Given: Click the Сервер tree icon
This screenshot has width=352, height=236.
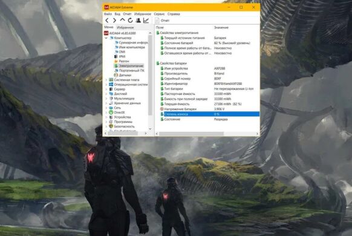Looking at the screenshot, I should click(x=111, y=89).
